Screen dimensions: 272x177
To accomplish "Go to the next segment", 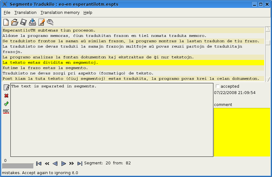I will click(x=63, y=163).
